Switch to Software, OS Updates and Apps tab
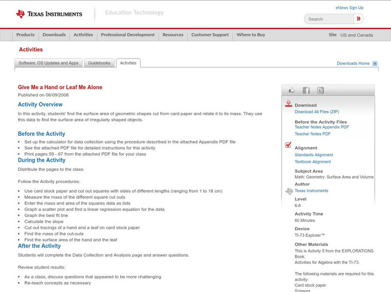391x292 pixels. tap(48, 63)
